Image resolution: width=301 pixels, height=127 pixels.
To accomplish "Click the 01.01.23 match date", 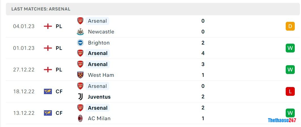I will 24,48.
